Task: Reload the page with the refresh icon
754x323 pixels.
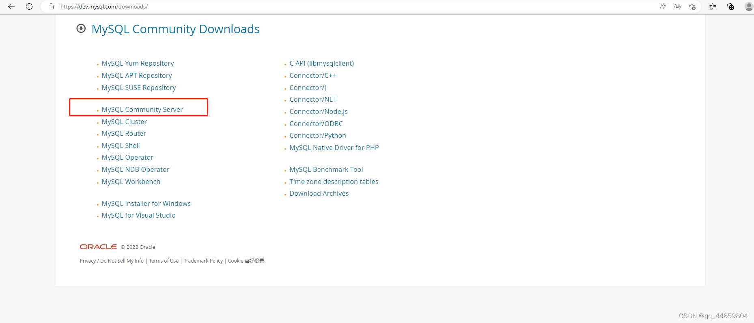Action: click(29, 6)
